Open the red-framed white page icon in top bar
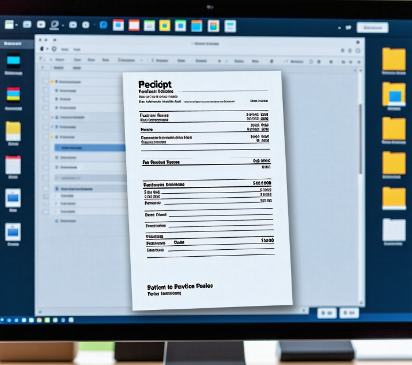Image resolution: width=412 pixels, height=365 pixels. point(134,25)
